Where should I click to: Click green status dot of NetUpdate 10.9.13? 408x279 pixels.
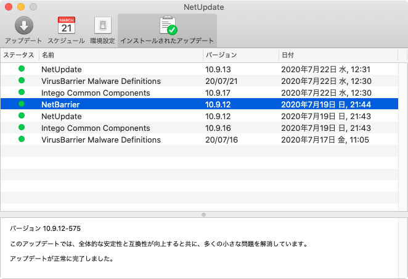coord(22,69)
